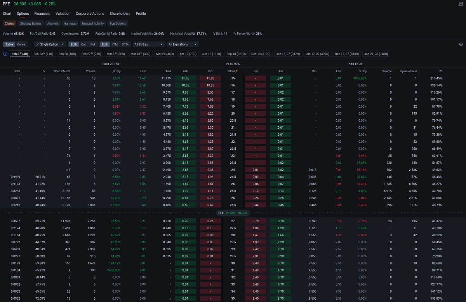This screenshot has height=302, width=466.
Task: Select the Apr 17 (73D) expiration
Action: [x=188, y=54]
